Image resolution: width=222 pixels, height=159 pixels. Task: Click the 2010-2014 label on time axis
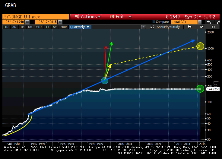tap(183, 144)
